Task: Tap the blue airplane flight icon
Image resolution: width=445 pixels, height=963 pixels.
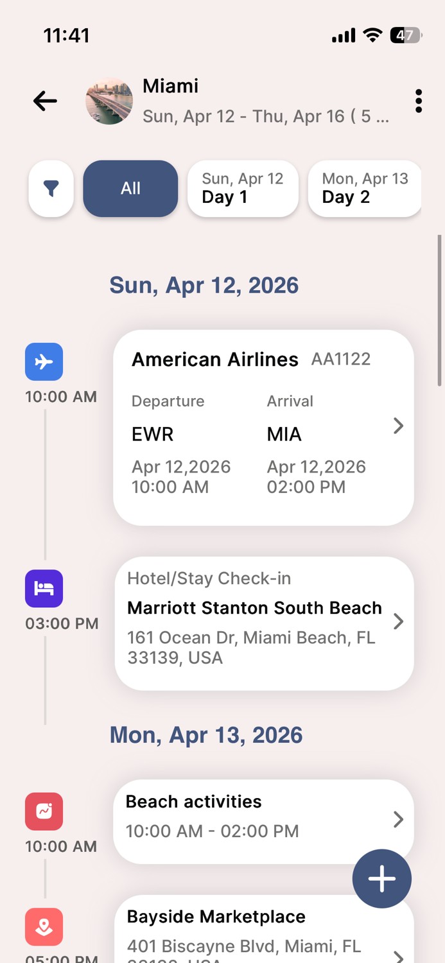Action: pyautogui.click(x=44, y=362)
